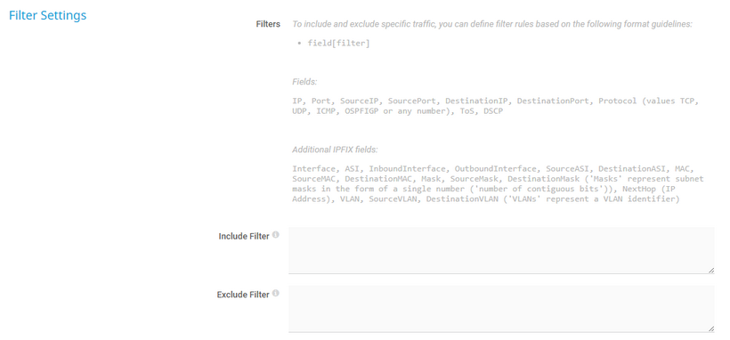Click the field[filter] format example
This screenshot has width=730, height=340.
point(339,44)
